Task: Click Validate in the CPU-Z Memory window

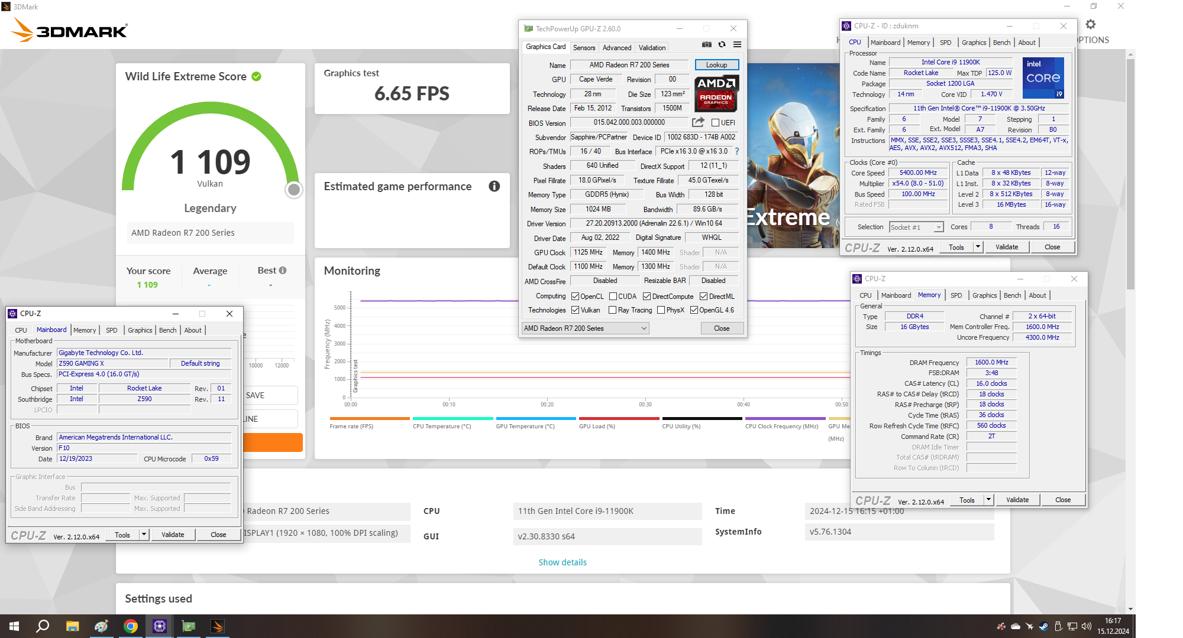Action: tap(1017, 500)
